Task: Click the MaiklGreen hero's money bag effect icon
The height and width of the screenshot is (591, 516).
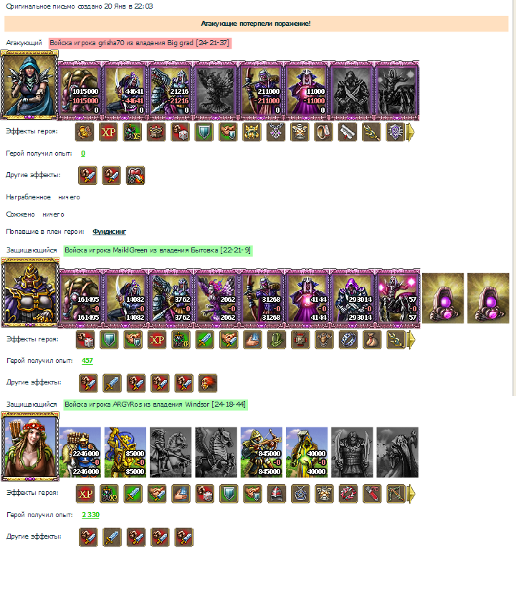Action: pos(372,340)
